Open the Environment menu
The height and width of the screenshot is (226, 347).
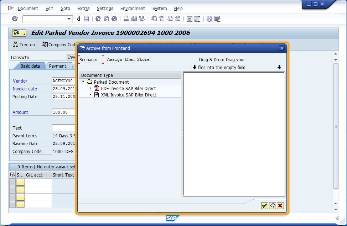pyautogui.click(x=133, y=9)
